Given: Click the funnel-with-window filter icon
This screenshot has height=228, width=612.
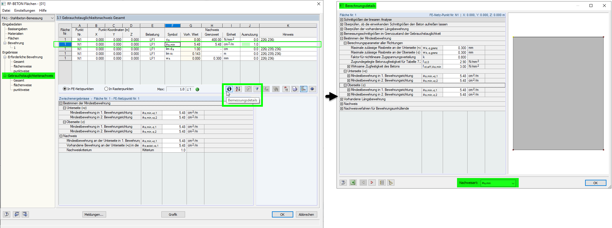Looking at the screenshot, I should click(248, 89).
